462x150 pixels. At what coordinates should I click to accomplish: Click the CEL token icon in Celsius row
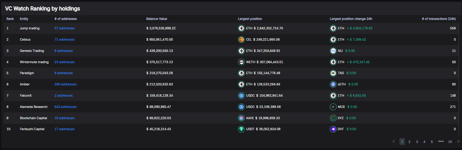(241, 39)
